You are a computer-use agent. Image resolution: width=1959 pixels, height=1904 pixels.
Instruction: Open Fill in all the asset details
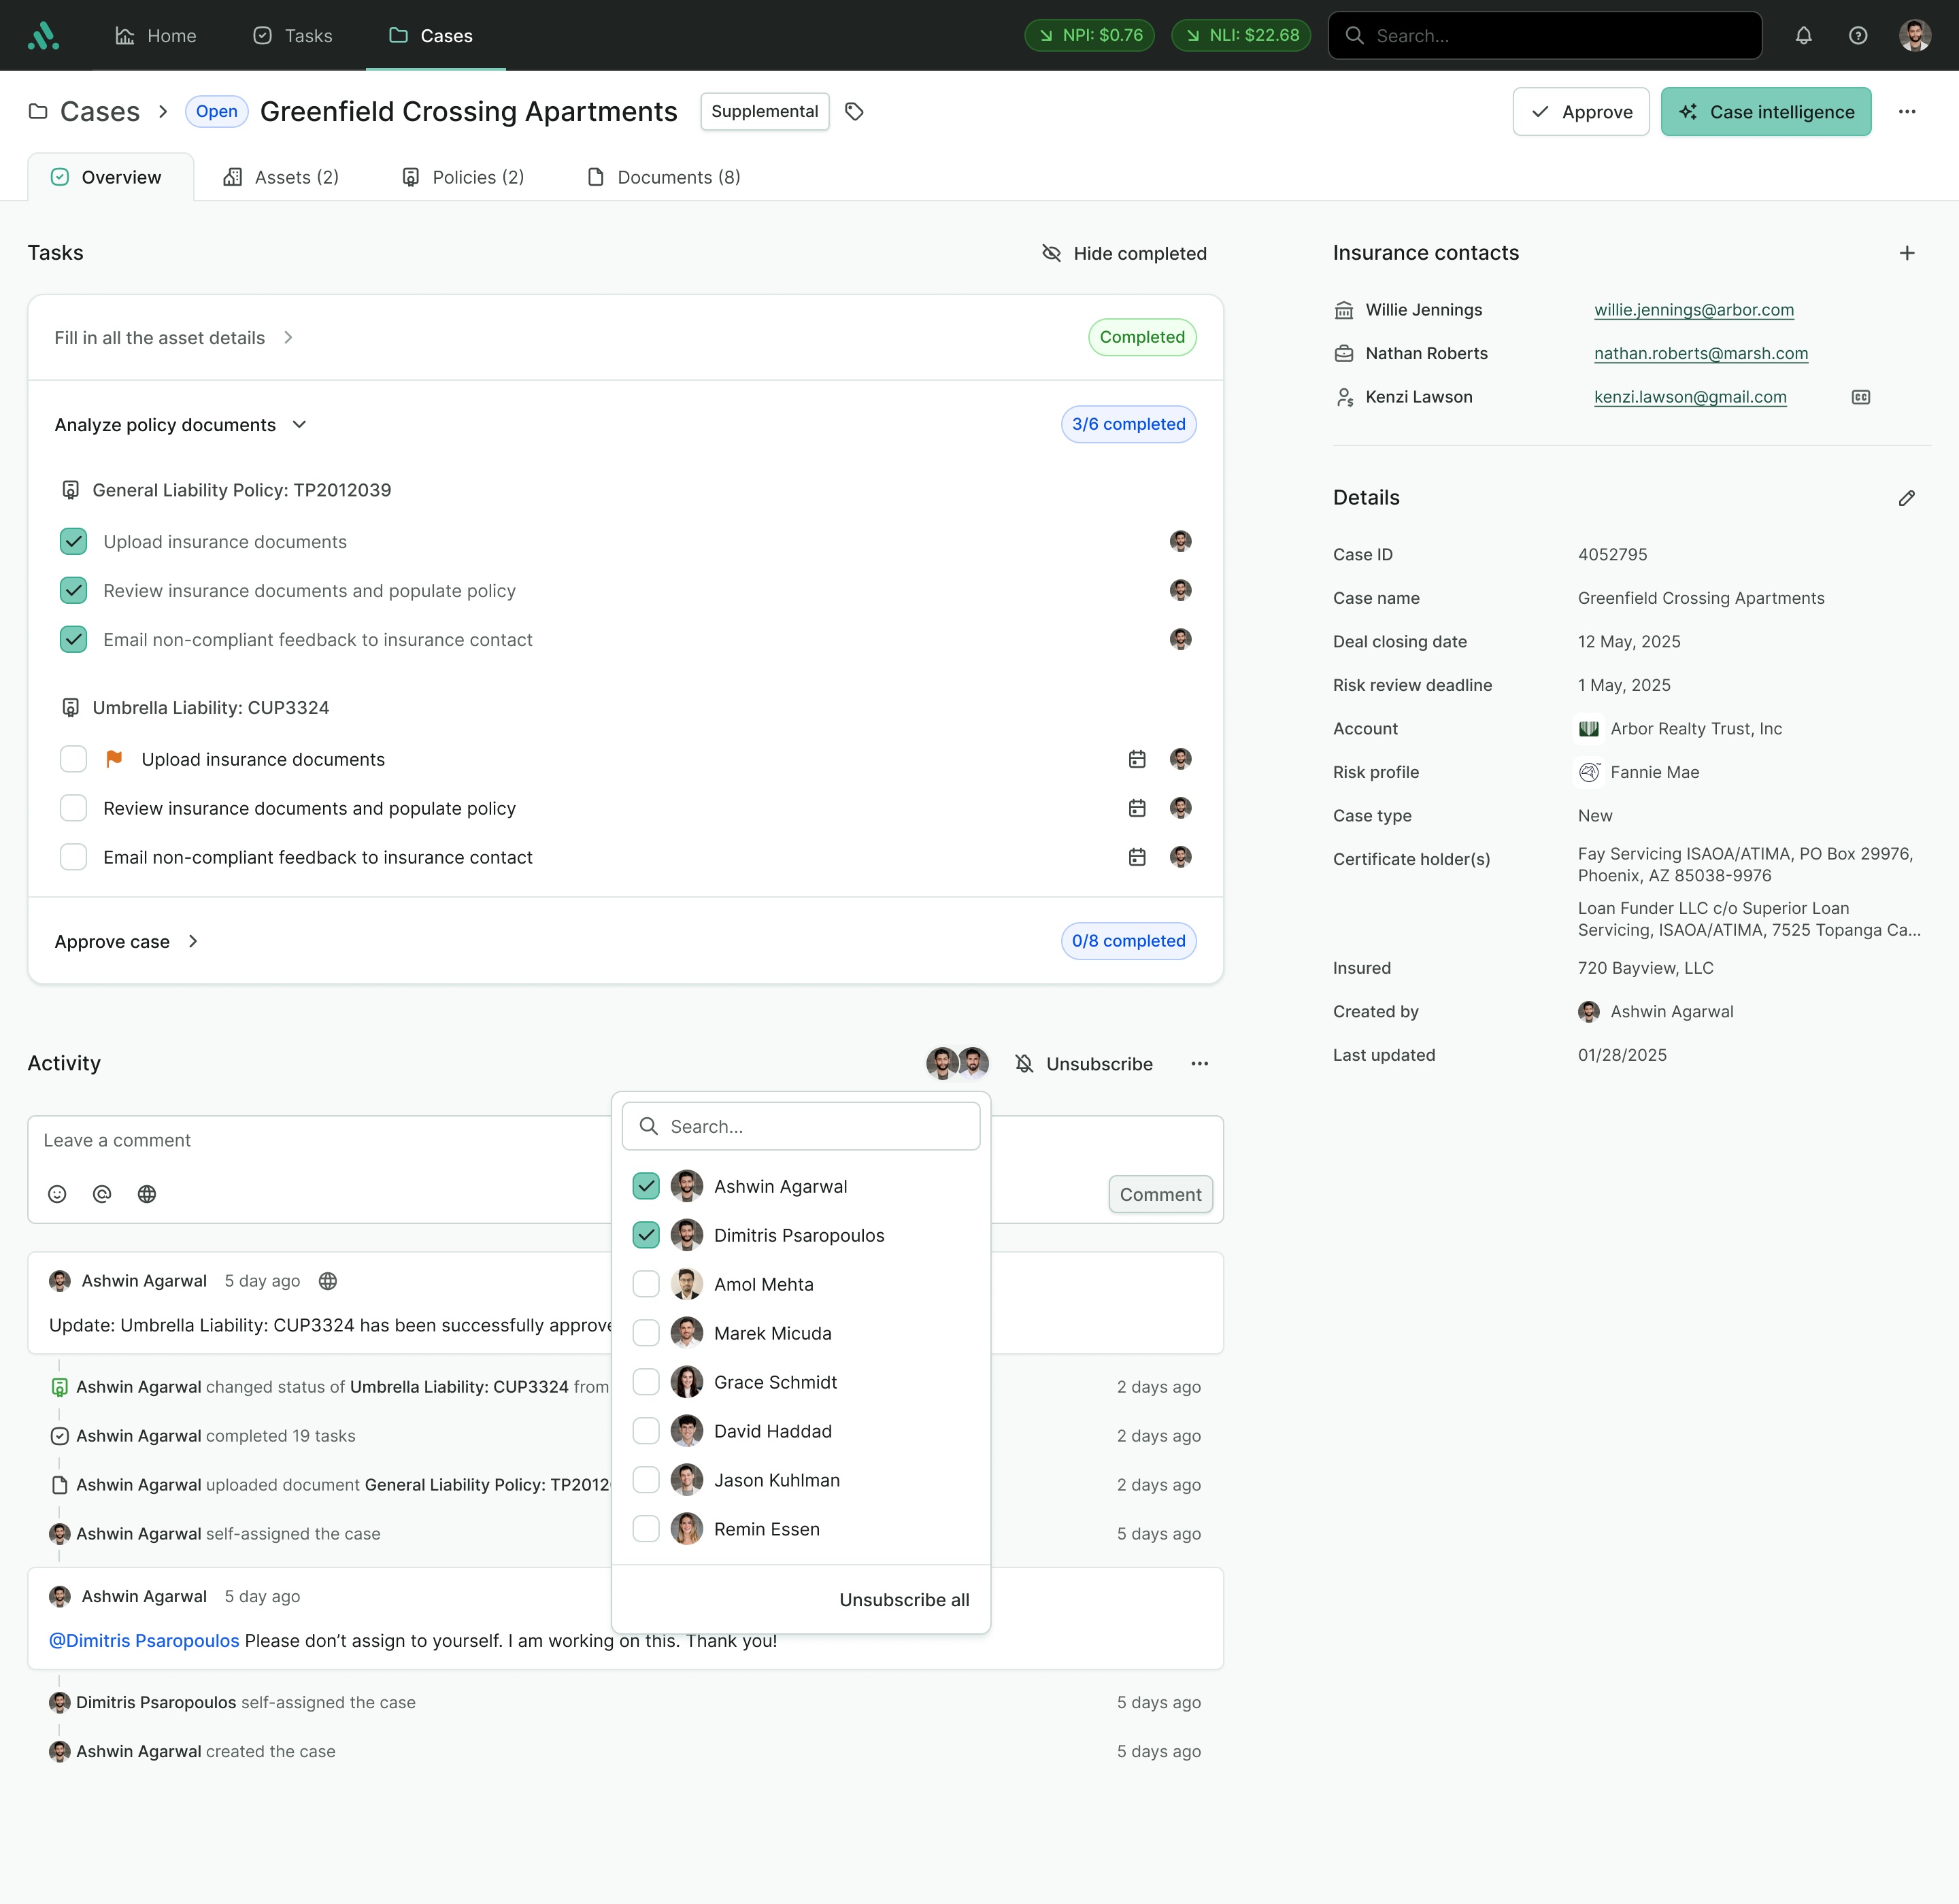click(x=160, y=338)
